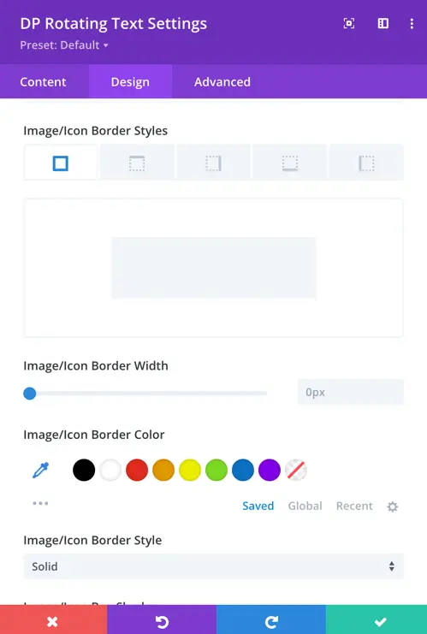
Task: Select the top border style option
Action: click(137, 163)
